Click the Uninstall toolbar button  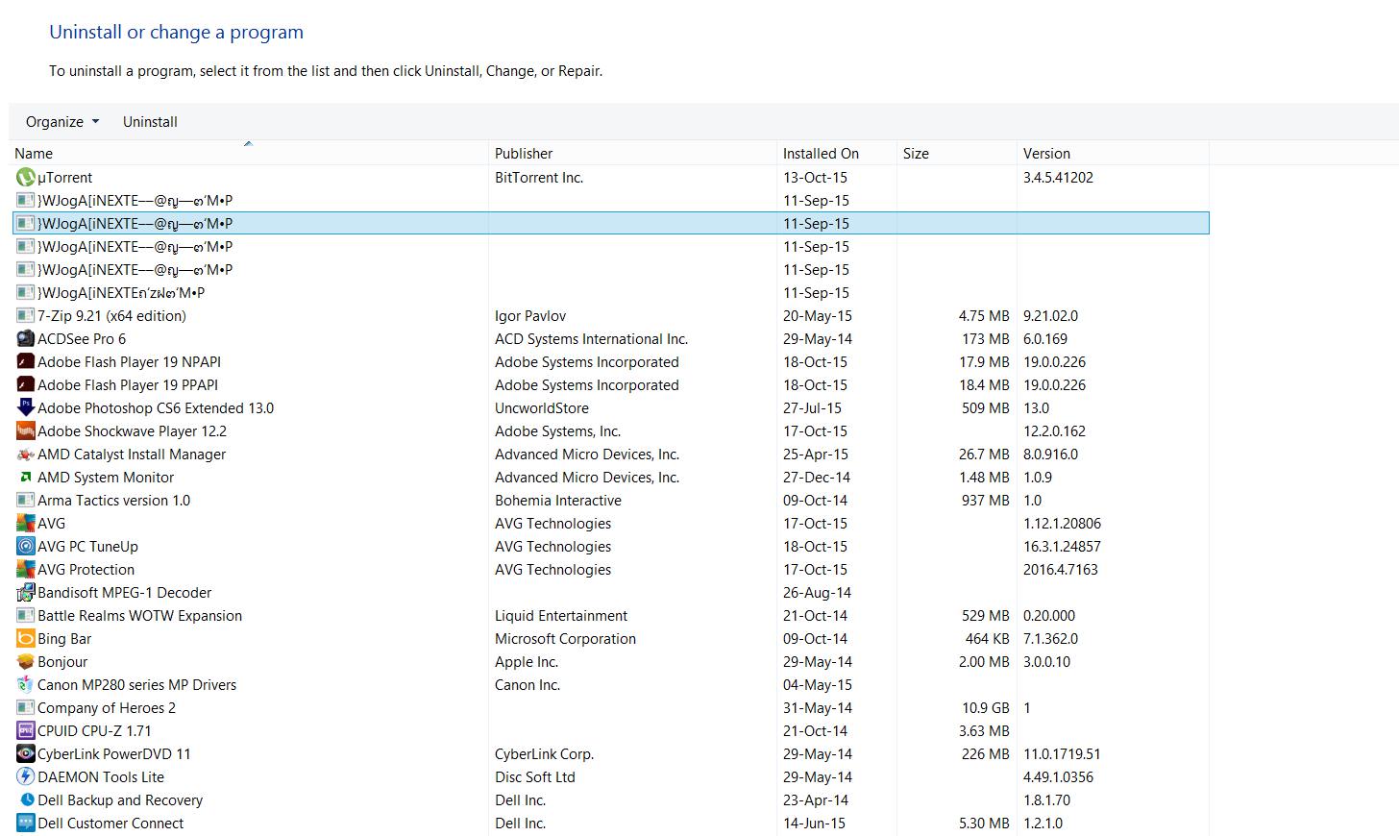150,122
